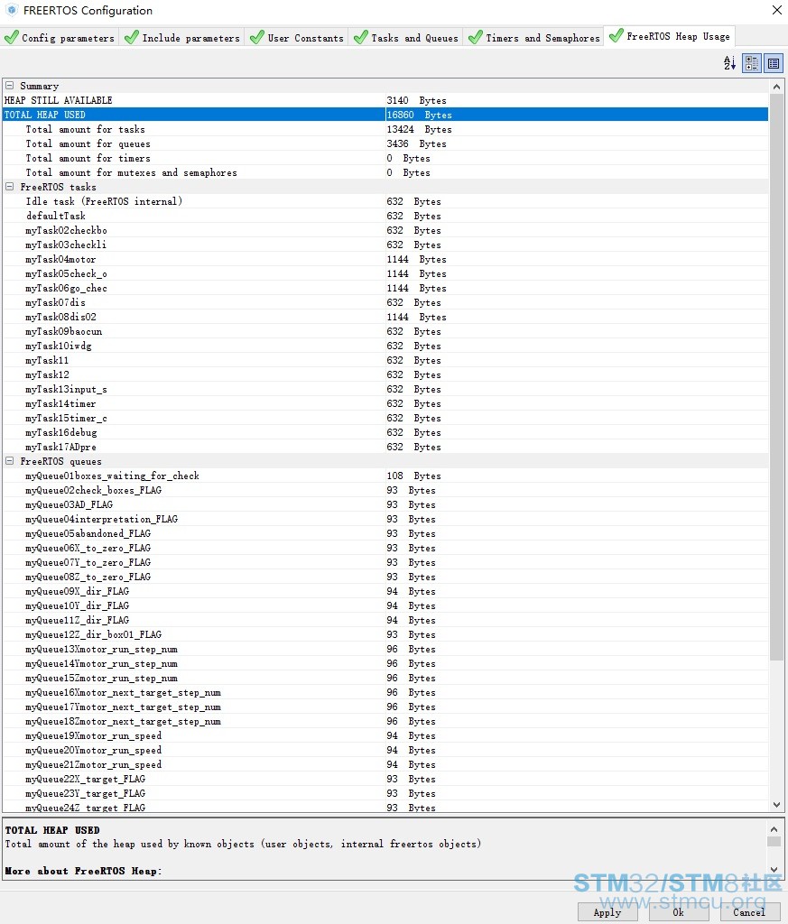Select Total amount for mutexes and semaphores
Viewport: 788px width, 924px height.
pos(385,172)
